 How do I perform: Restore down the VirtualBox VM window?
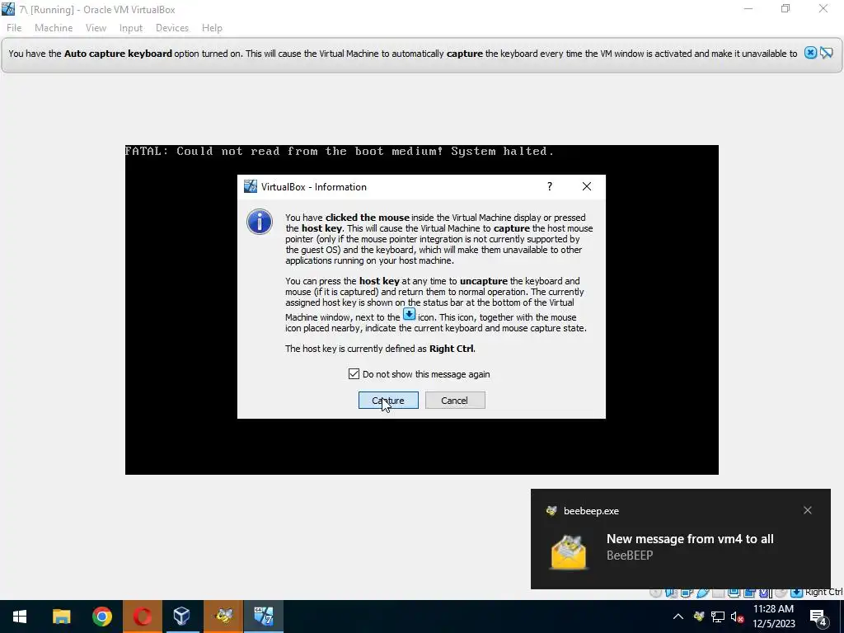pyautogui.click(x=785, y=8)
